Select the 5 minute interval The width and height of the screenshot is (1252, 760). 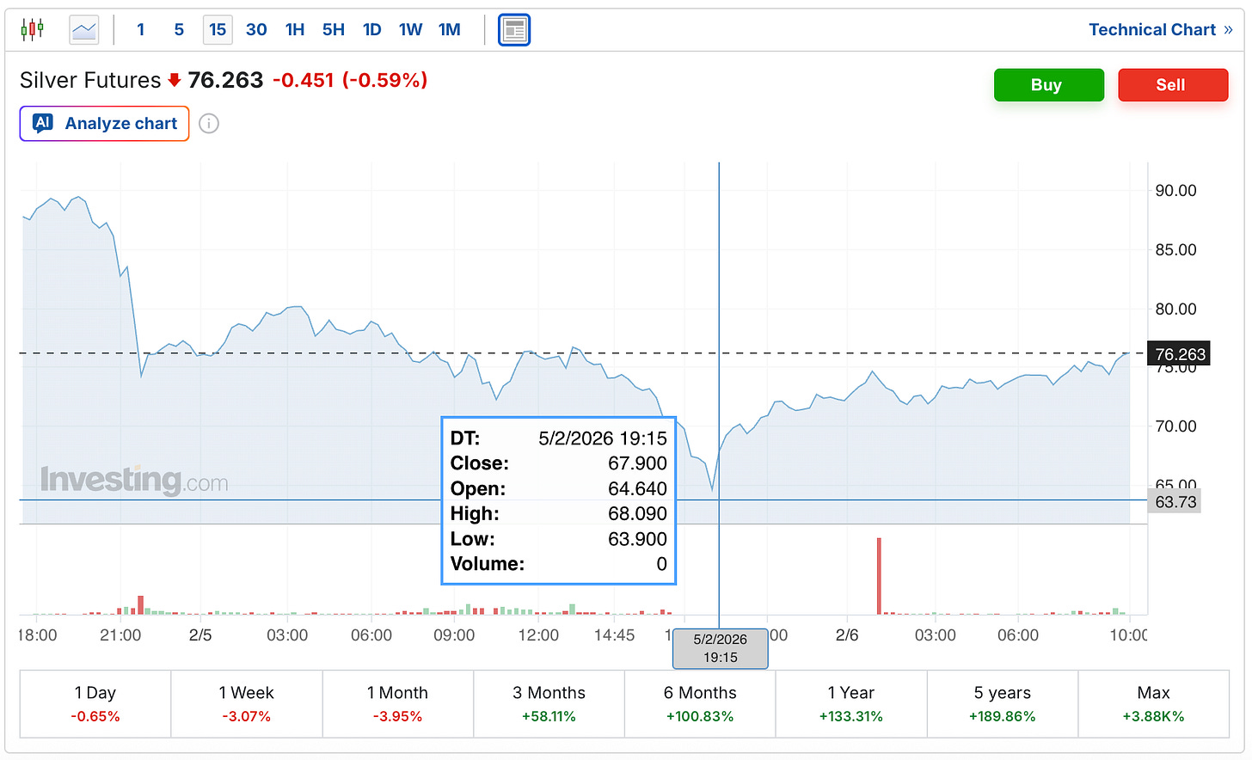tap(179, 30)
